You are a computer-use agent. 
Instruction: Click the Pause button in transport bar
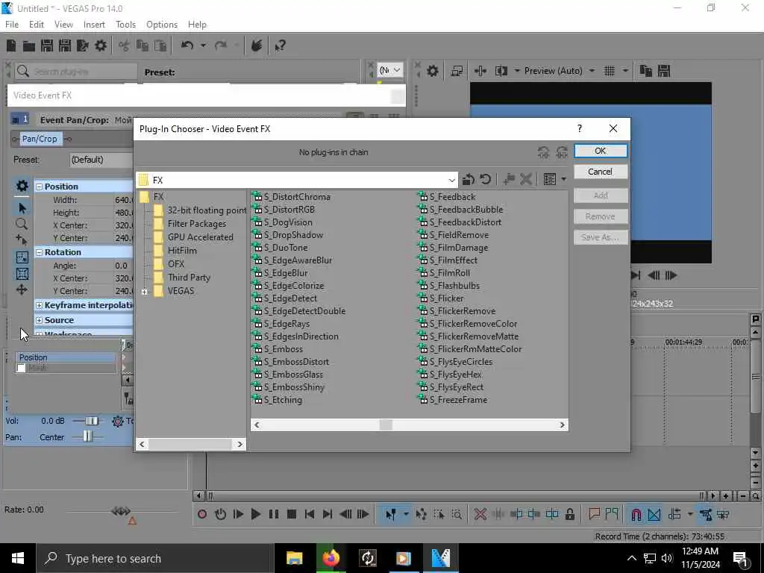[273, 514]
